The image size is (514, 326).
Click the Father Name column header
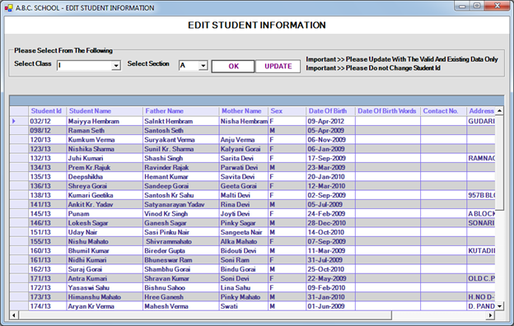(180, 111)
